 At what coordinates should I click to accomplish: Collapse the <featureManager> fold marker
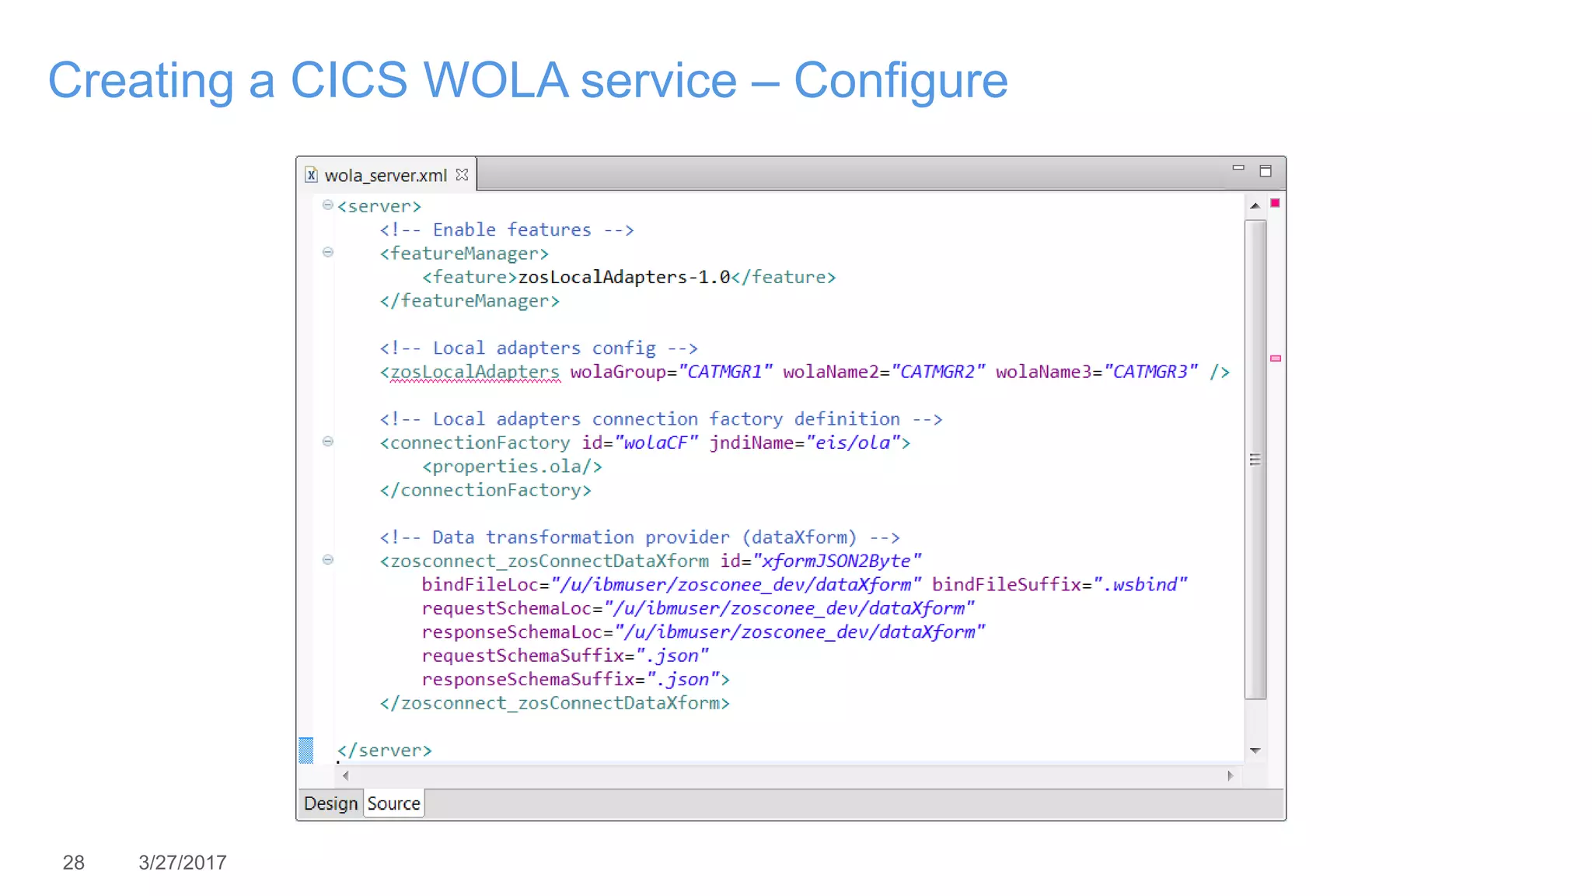tap(328, 252)
